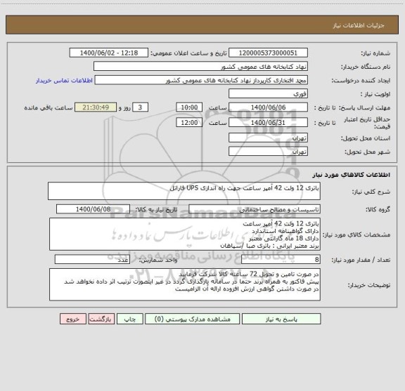Click the 'توضیحات خریدار' label

(x=369, y=285)
